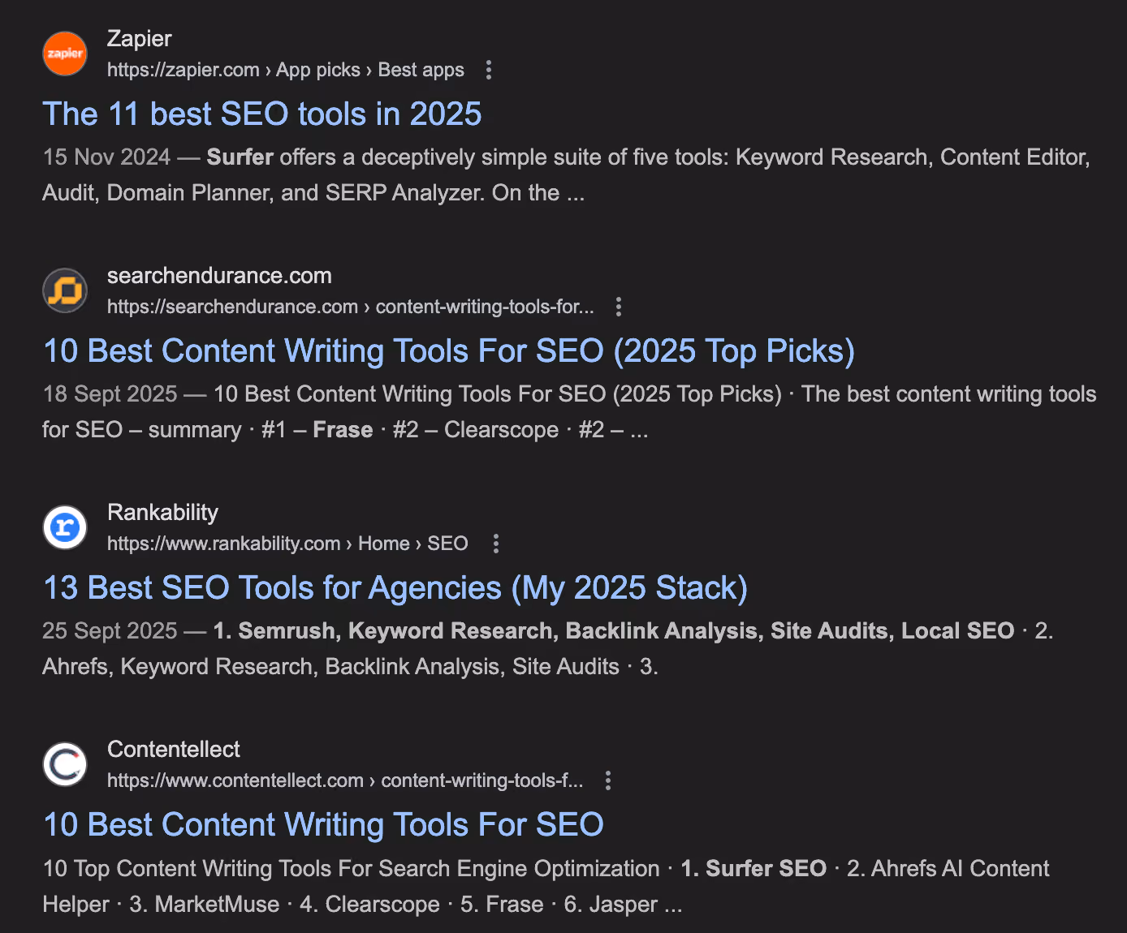1127x933 pixels.
Task: Click the searchendurance.com favicon logo
Action: [x=65, y=290]
